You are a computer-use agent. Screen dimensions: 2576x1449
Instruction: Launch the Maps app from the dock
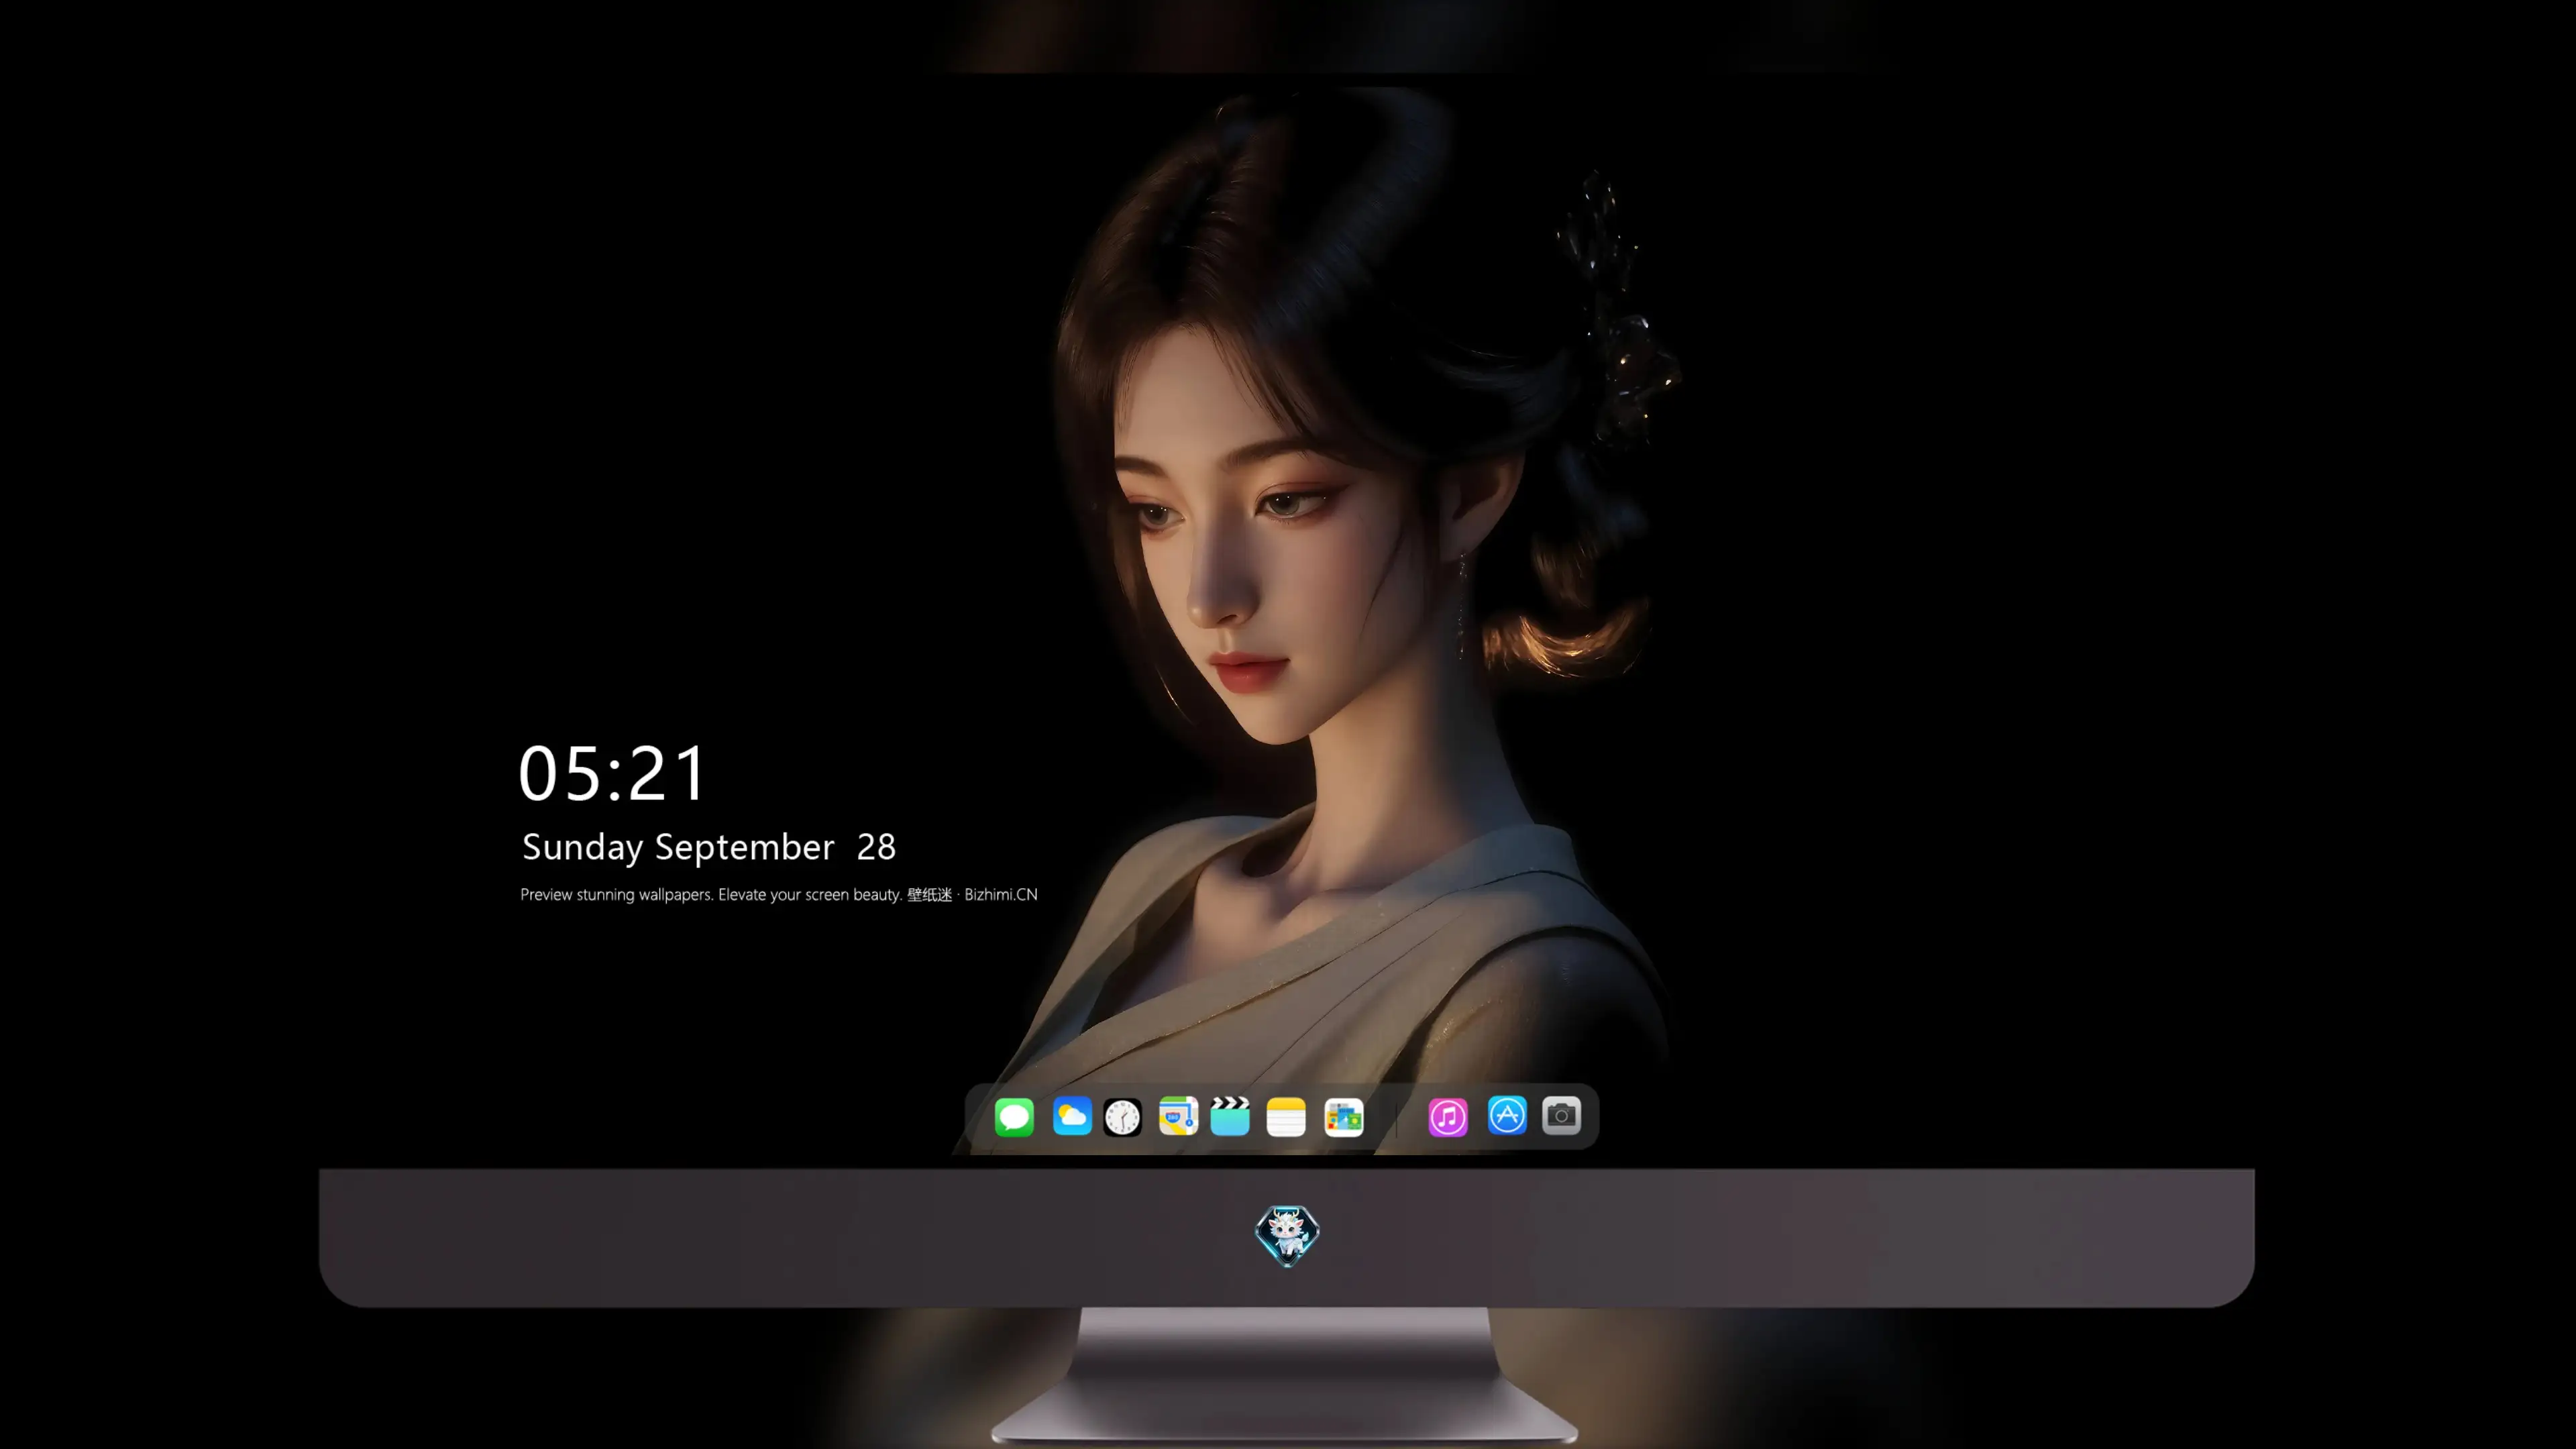(x=1178, y=1116)
